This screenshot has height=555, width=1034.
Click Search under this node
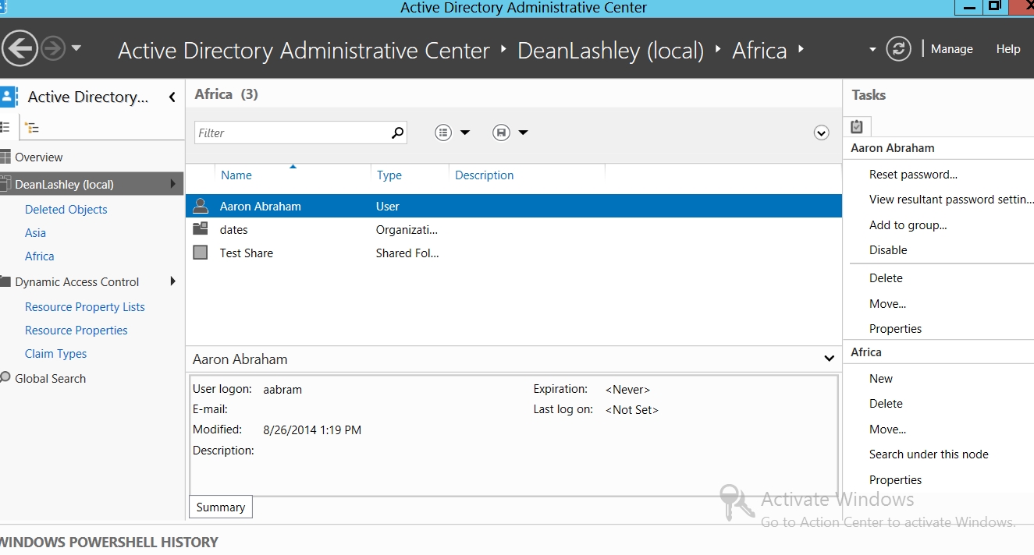(x=929, y=454)
